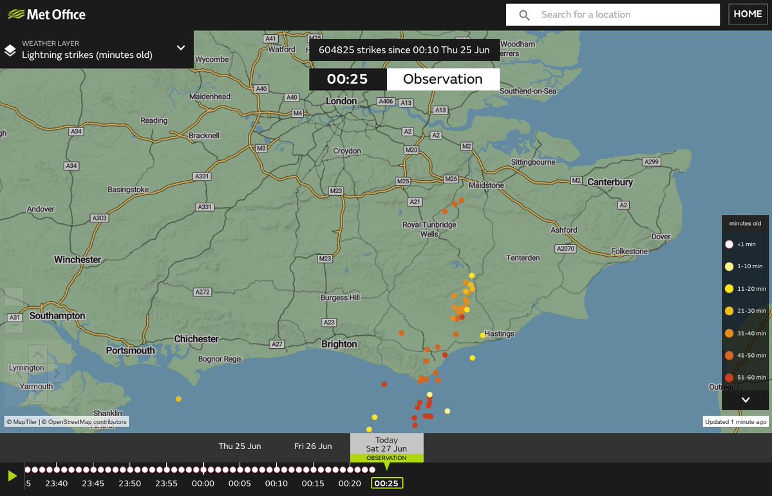Click the London label on map
772x496 pixels.
tap(341, 101)
